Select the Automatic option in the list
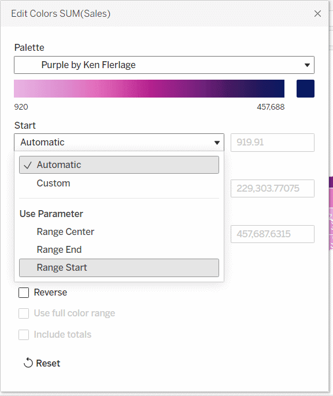This screenshot has width=333, height=396. click(119, 165)
